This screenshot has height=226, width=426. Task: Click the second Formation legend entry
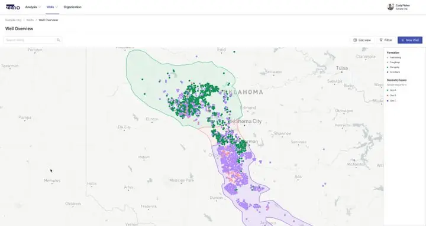[x=395, y=63]
